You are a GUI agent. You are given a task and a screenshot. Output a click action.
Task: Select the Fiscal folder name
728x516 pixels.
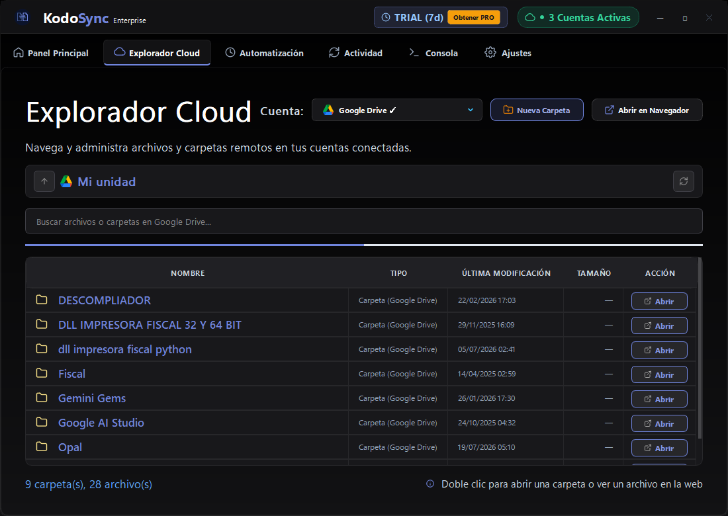71,374
